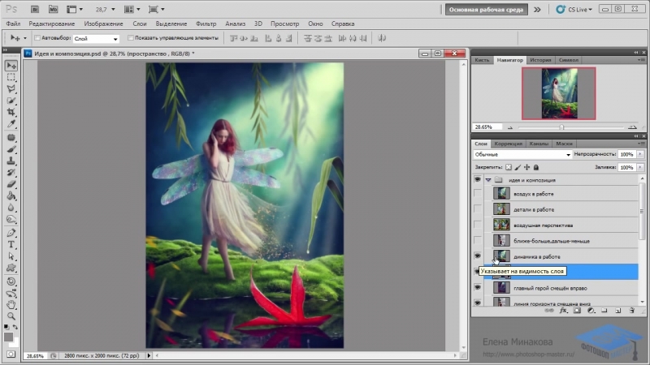
Task: Select the Dodge tool
Action: point(11,219)
